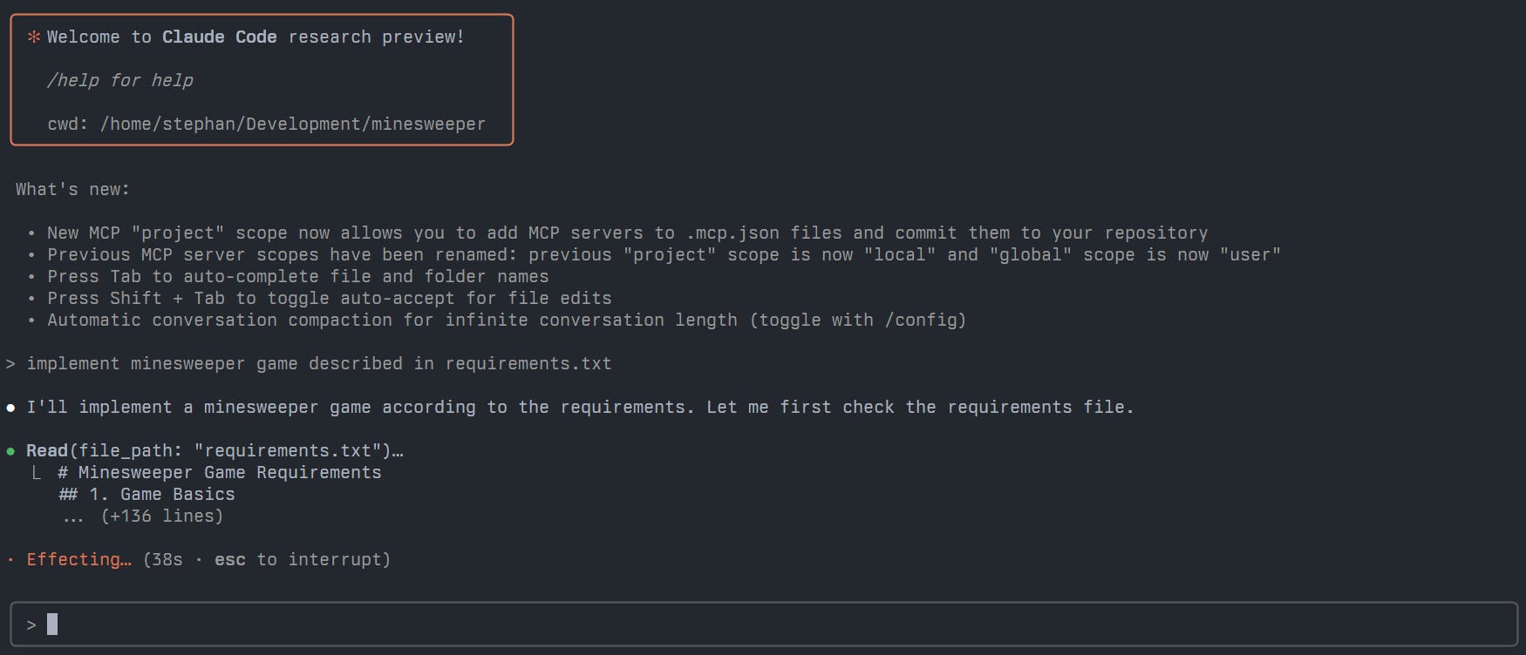Click the "Press Shift + Tab to toggle auto-accept" line
This screenshot has width=1526, height=655.
click(329, 298)
